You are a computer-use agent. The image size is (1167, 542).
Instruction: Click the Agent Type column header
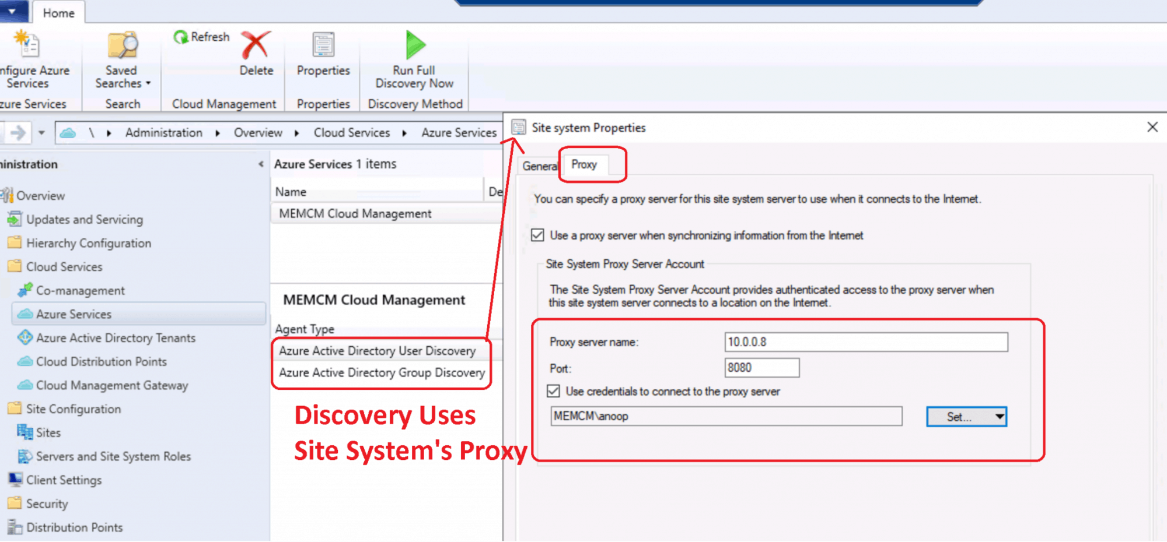tap(305, 329)
